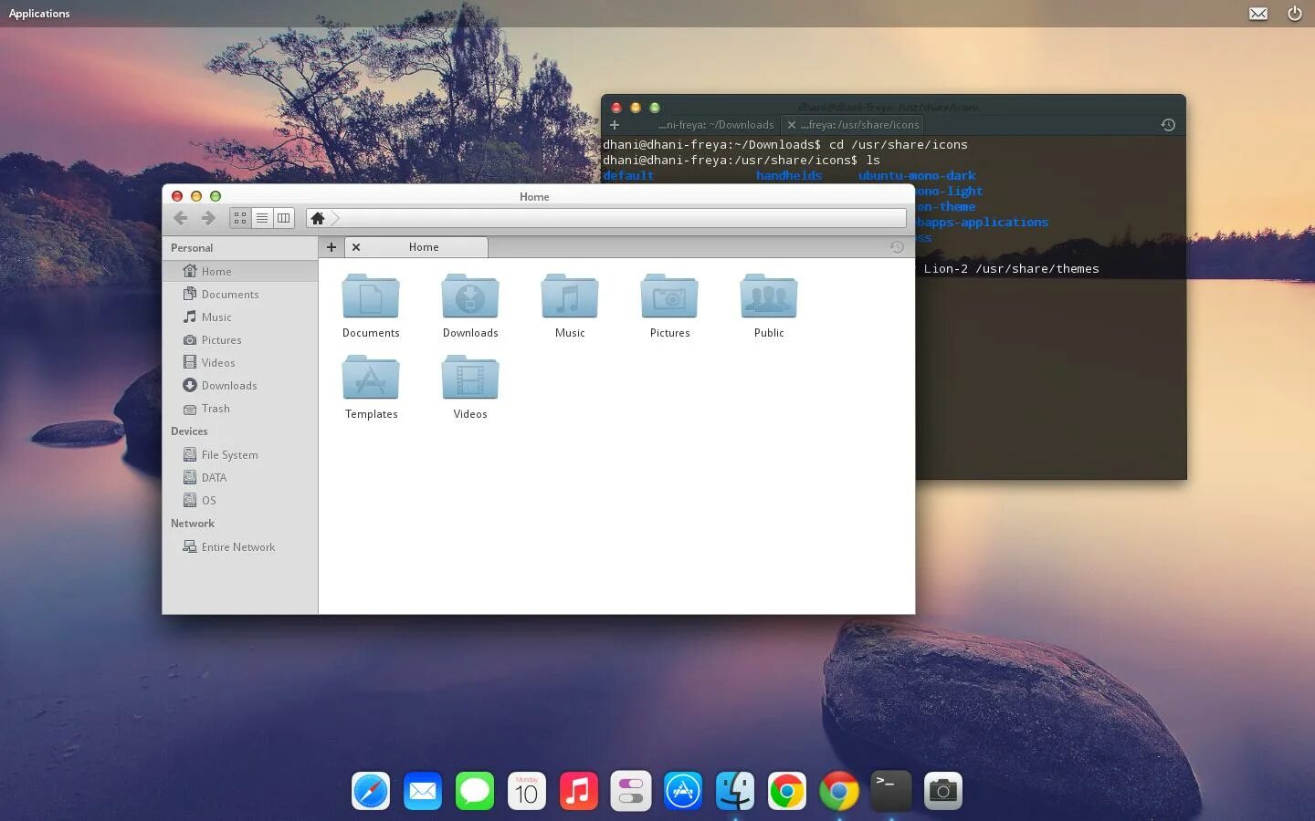
Task: Go back using the back arrow
Action: [x=181, y=218]
